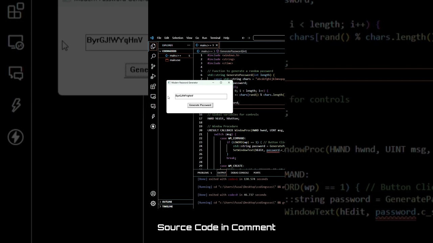Open the Search view icon
The height and width of the screenshot is (243, 433).
click(x=153, y=56)
